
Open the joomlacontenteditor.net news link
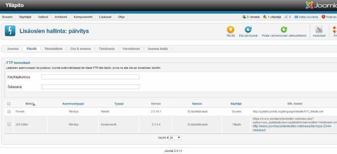click(292, 128)
